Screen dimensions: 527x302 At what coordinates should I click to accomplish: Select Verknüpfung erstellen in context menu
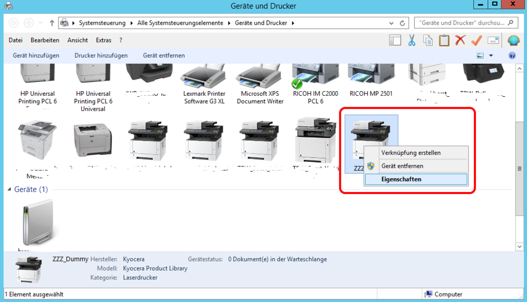point(411,153)
